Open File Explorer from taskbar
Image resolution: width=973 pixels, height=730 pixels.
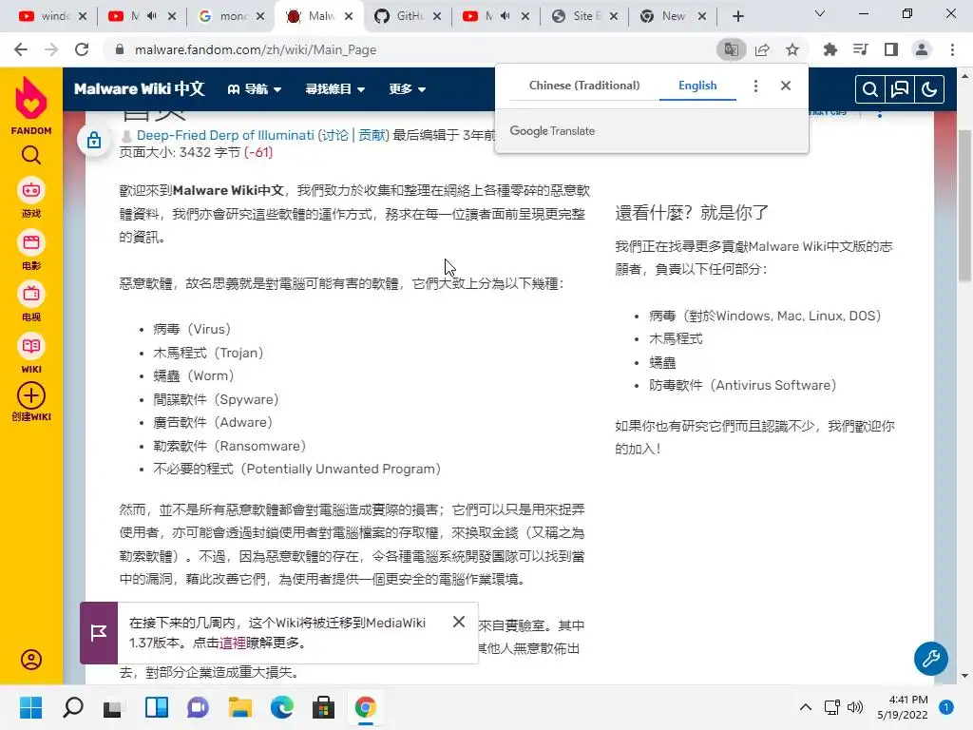tap(239, 707)
